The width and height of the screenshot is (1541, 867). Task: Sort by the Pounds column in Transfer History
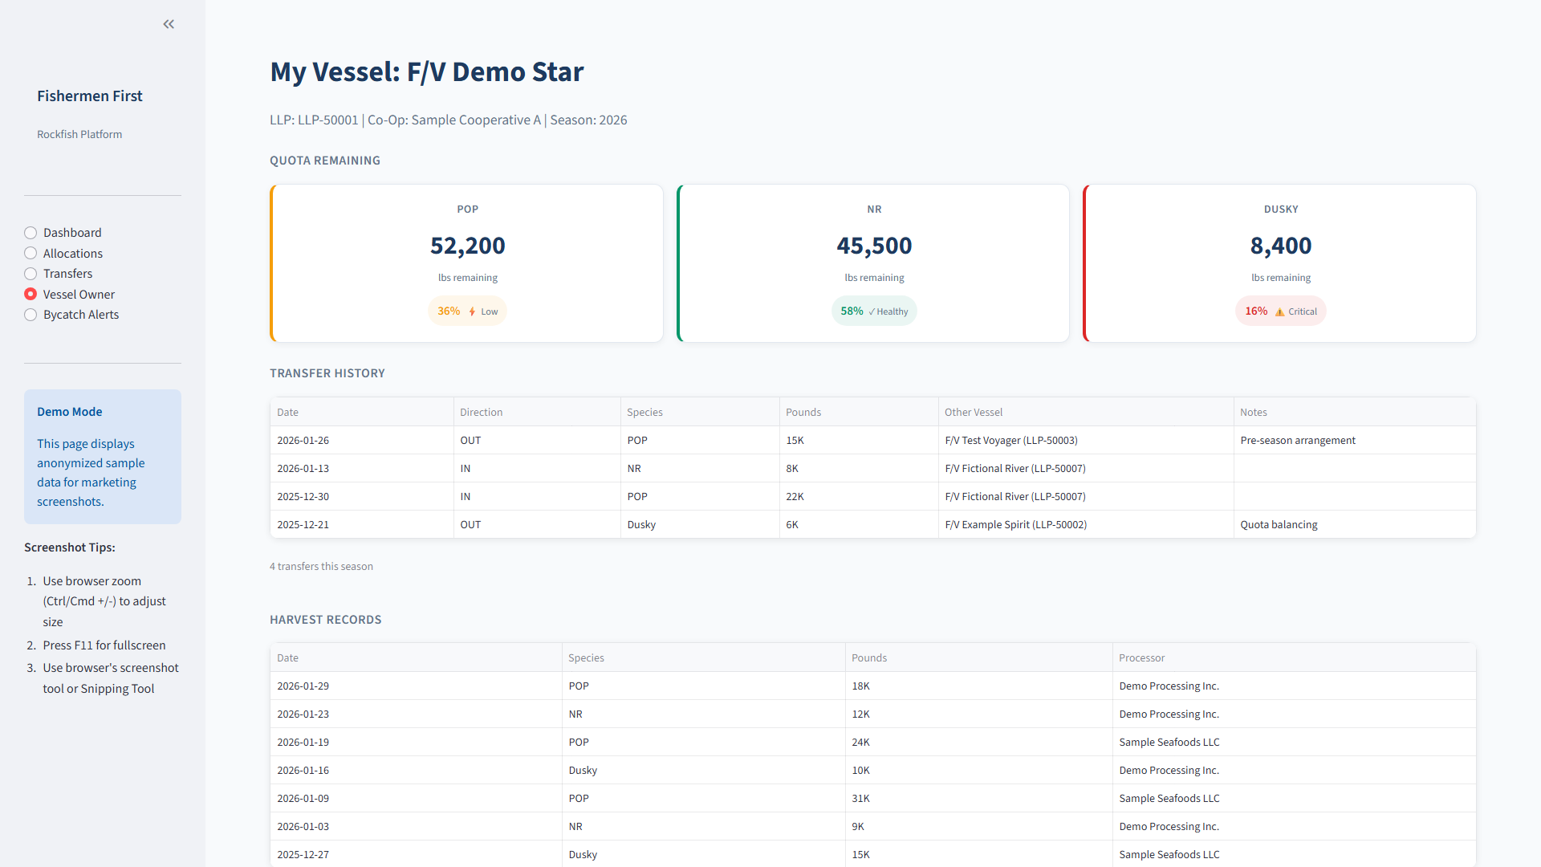pyautogui.click(x=803, y=411)
